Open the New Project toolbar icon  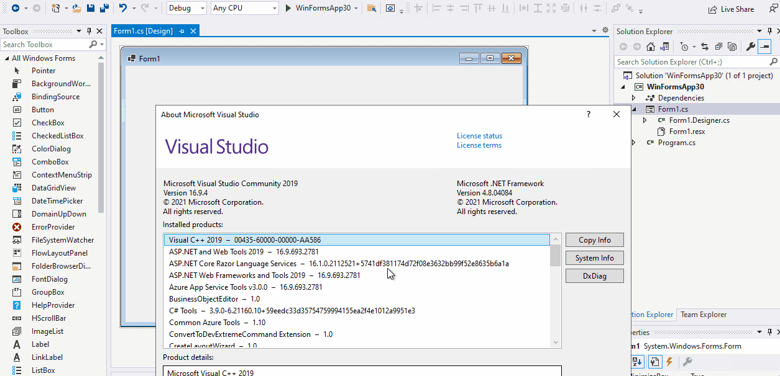pyautogui.click(x=55, y=8)
